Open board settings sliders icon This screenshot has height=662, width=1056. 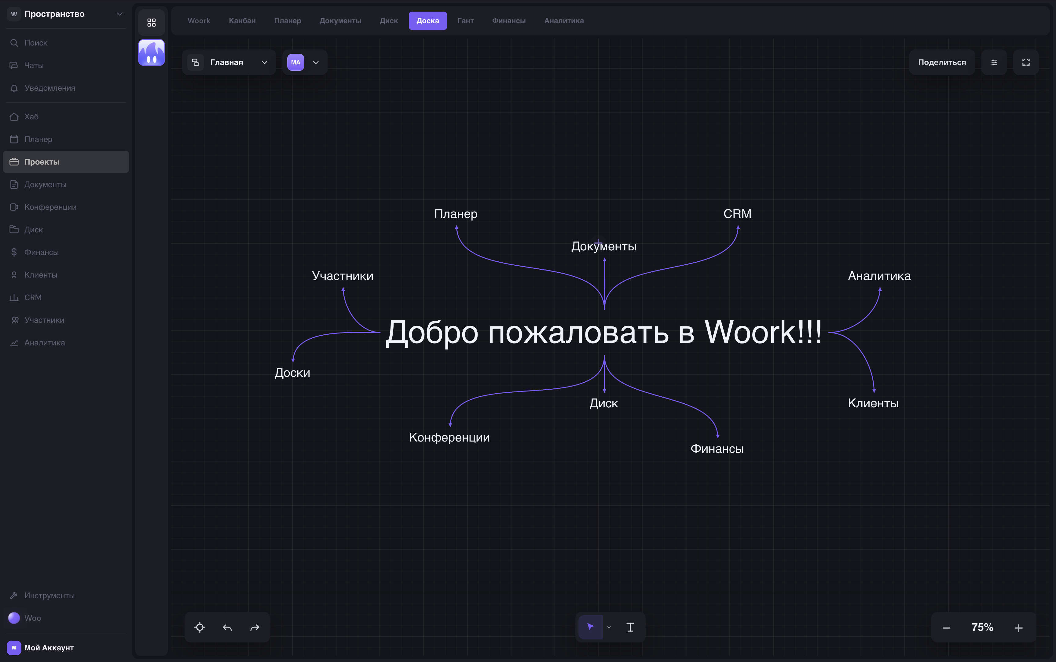[x=994, y=62]
